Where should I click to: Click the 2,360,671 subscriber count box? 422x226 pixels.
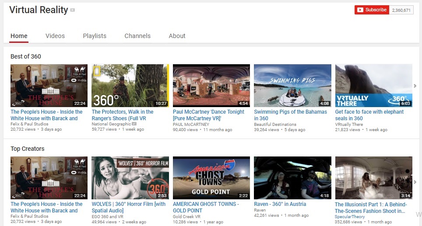click(401, 10)
